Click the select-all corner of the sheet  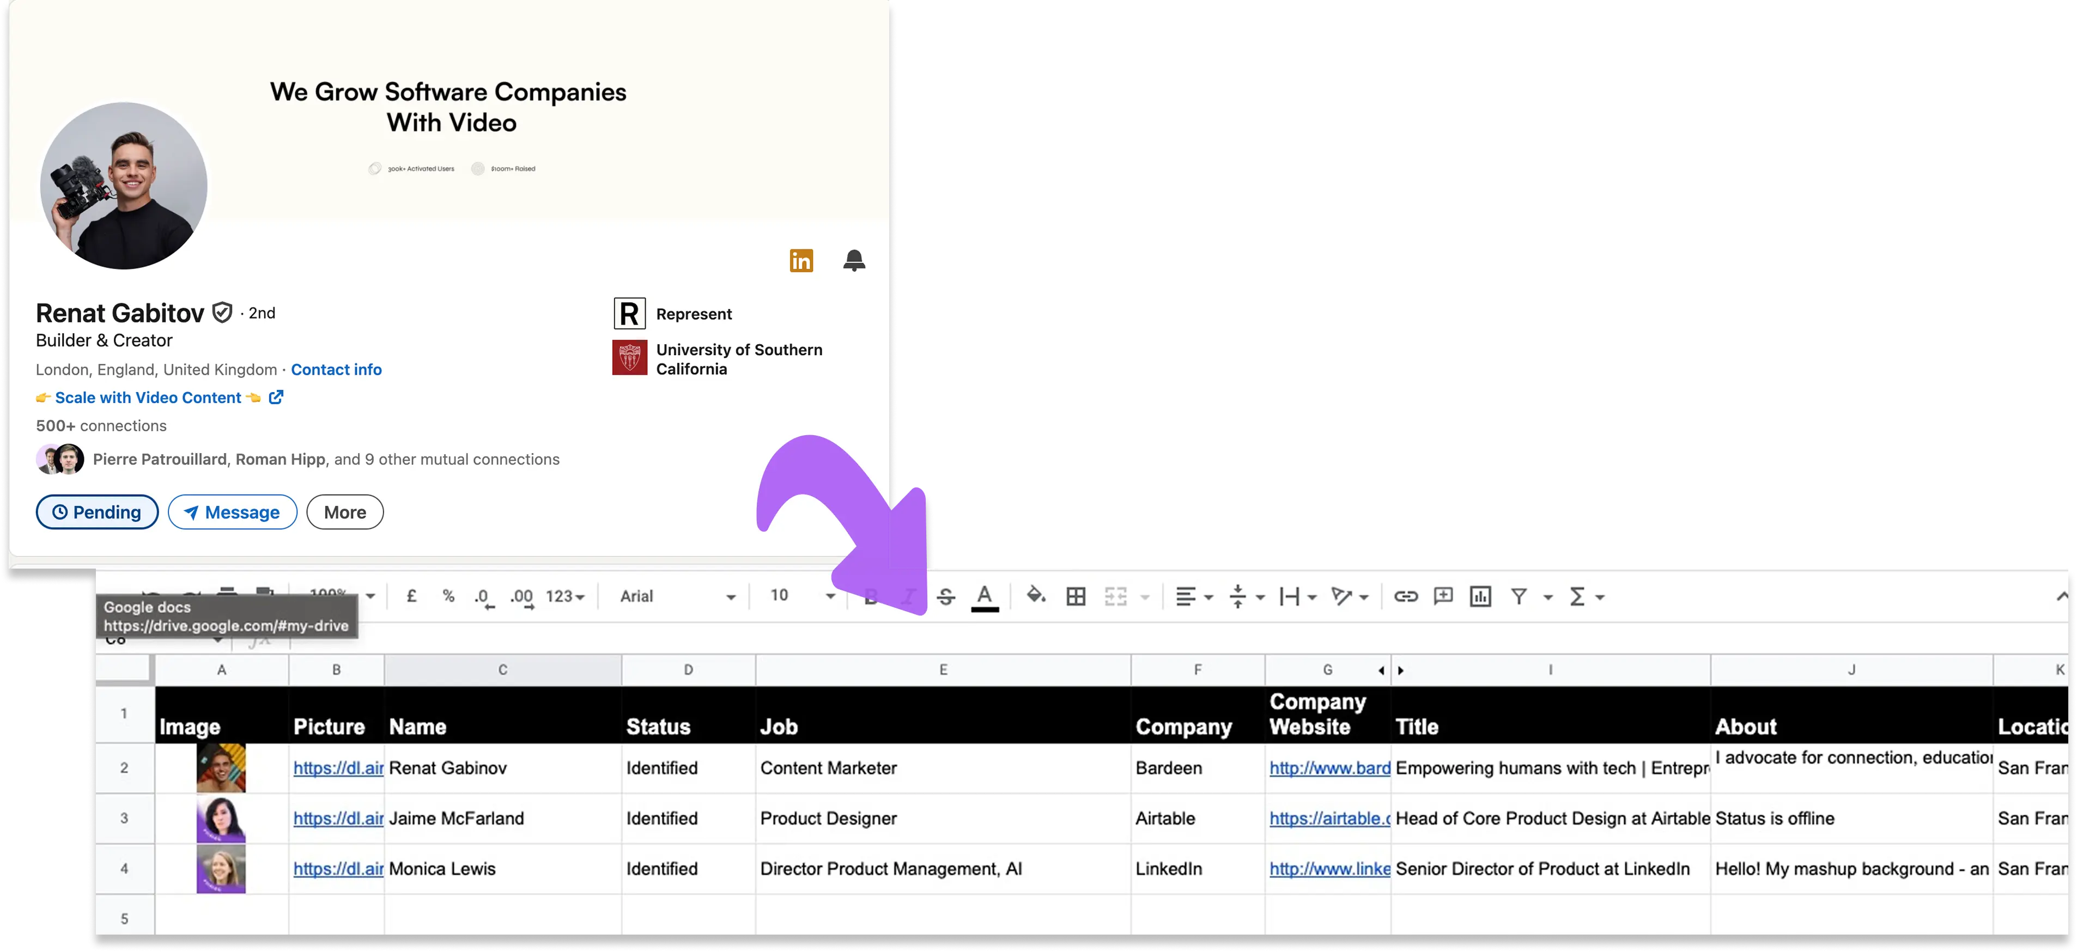coord(124,670)
